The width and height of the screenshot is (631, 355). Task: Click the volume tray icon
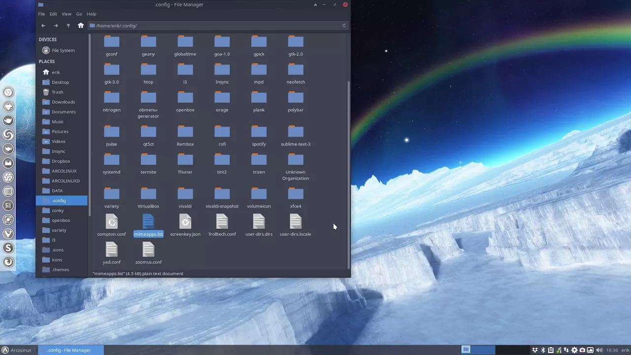(x=599, y=350)
